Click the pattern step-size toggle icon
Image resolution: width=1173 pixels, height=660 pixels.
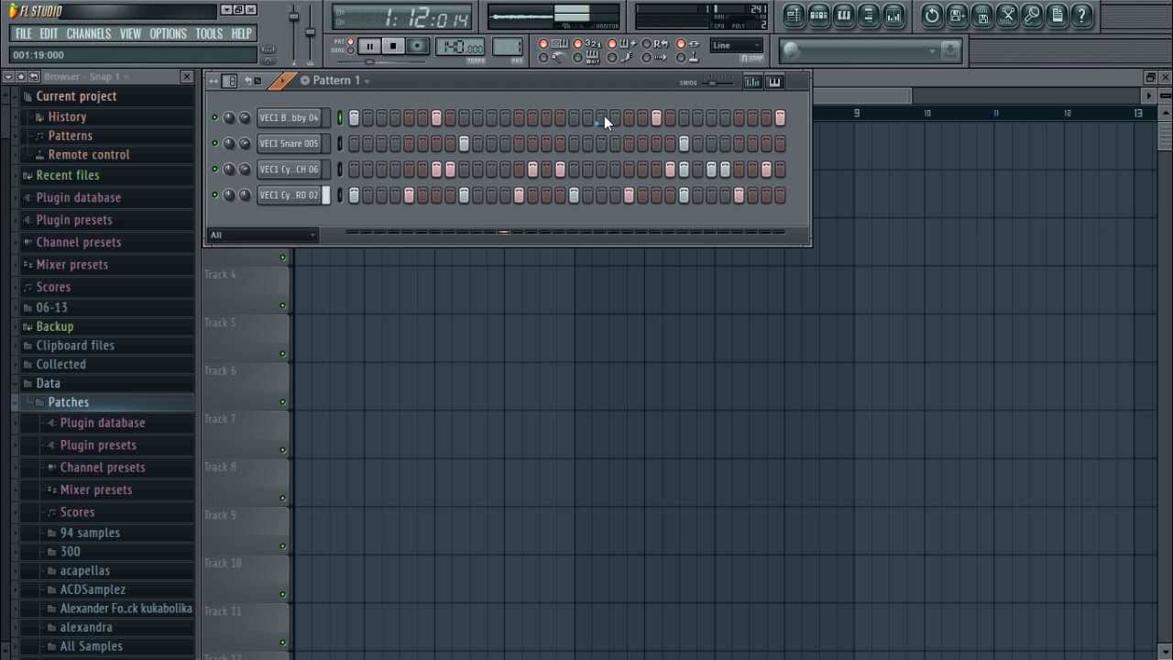[x=230, y=81]
